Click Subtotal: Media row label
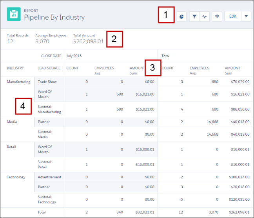254x218 pixels. coord(45,134)
